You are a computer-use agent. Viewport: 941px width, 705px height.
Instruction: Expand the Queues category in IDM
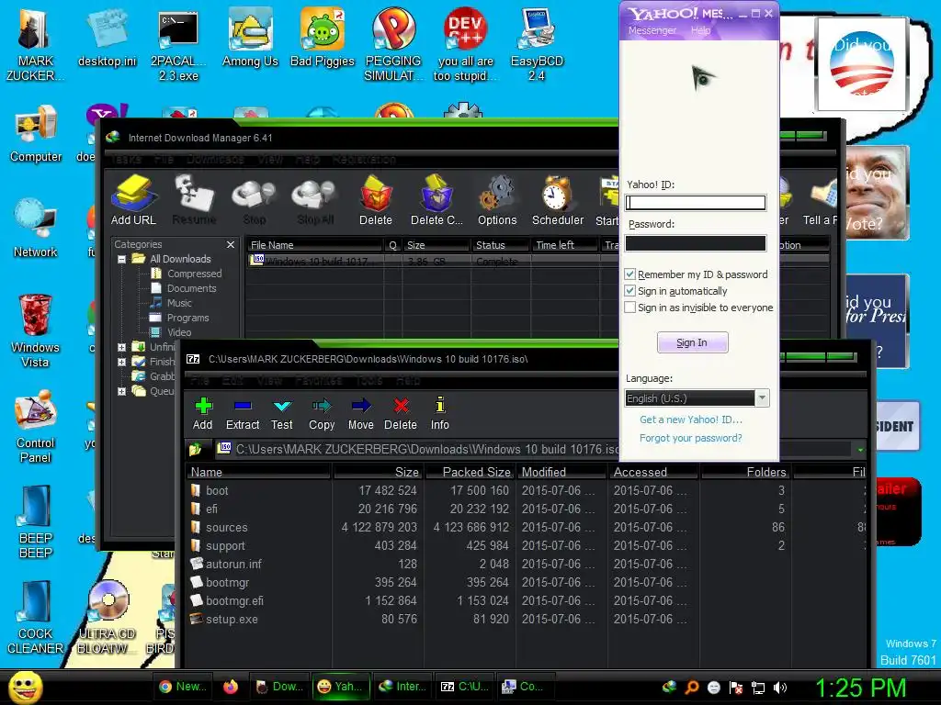(122, 391)
